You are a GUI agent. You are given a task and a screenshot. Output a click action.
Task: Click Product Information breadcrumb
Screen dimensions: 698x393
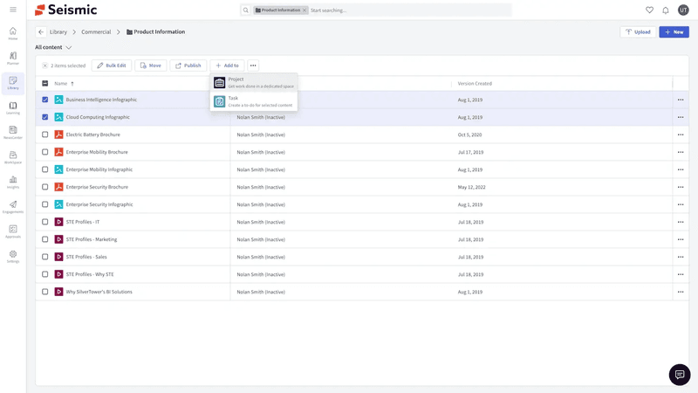click(156, 32)
